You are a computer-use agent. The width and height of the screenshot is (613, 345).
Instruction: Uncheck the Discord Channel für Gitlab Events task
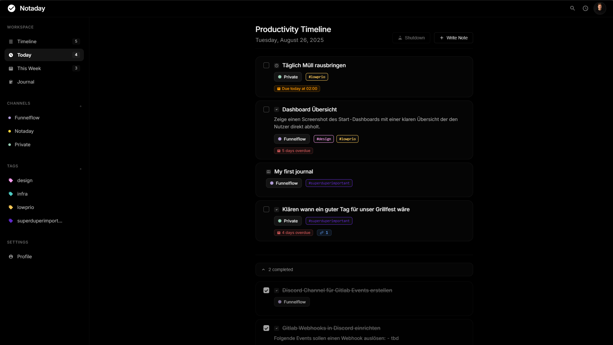[266, 290]
